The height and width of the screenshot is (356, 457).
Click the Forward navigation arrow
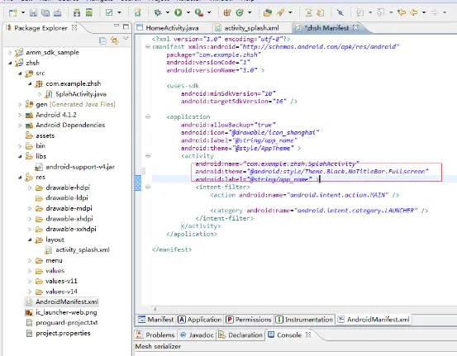435,12
